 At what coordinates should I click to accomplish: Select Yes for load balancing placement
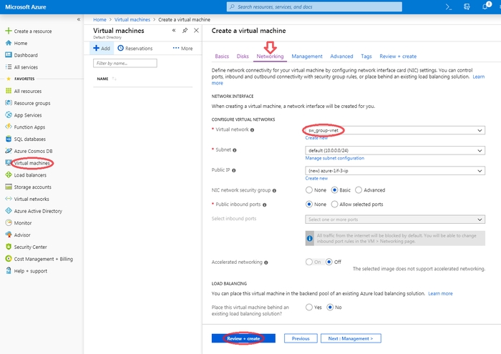pyautogui.click(x=309, y=308)
